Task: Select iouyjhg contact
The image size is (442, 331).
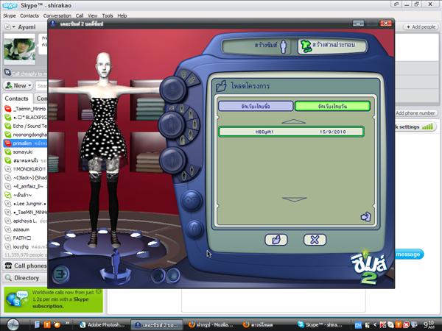Action: pyautogui.click(x=25, y=246)
